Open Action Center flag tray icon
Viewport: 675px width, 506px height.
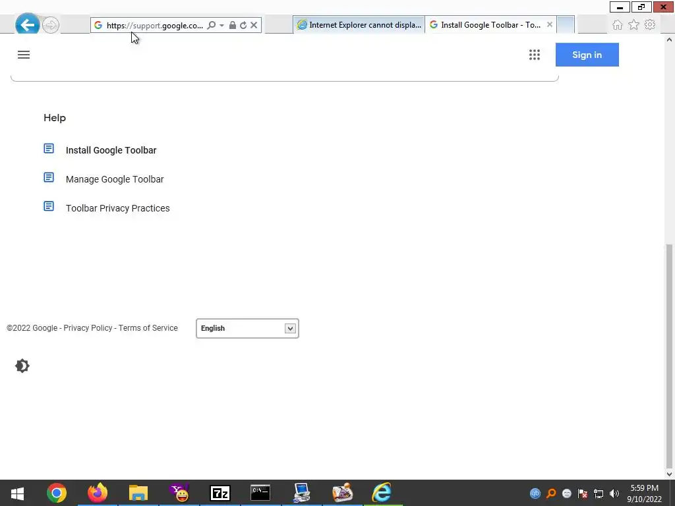pos(583,493)
